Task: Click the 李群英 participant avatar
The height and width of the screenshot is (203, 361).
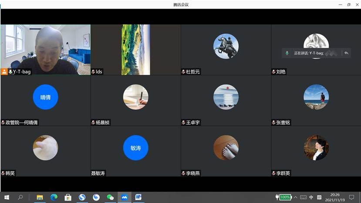Action: [x=316, y=148]
